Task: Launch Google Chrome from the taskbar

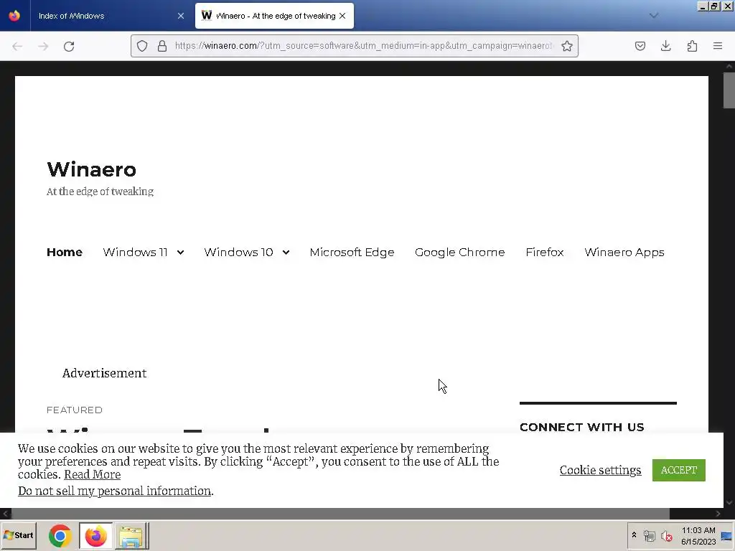Action: point(60,536)
